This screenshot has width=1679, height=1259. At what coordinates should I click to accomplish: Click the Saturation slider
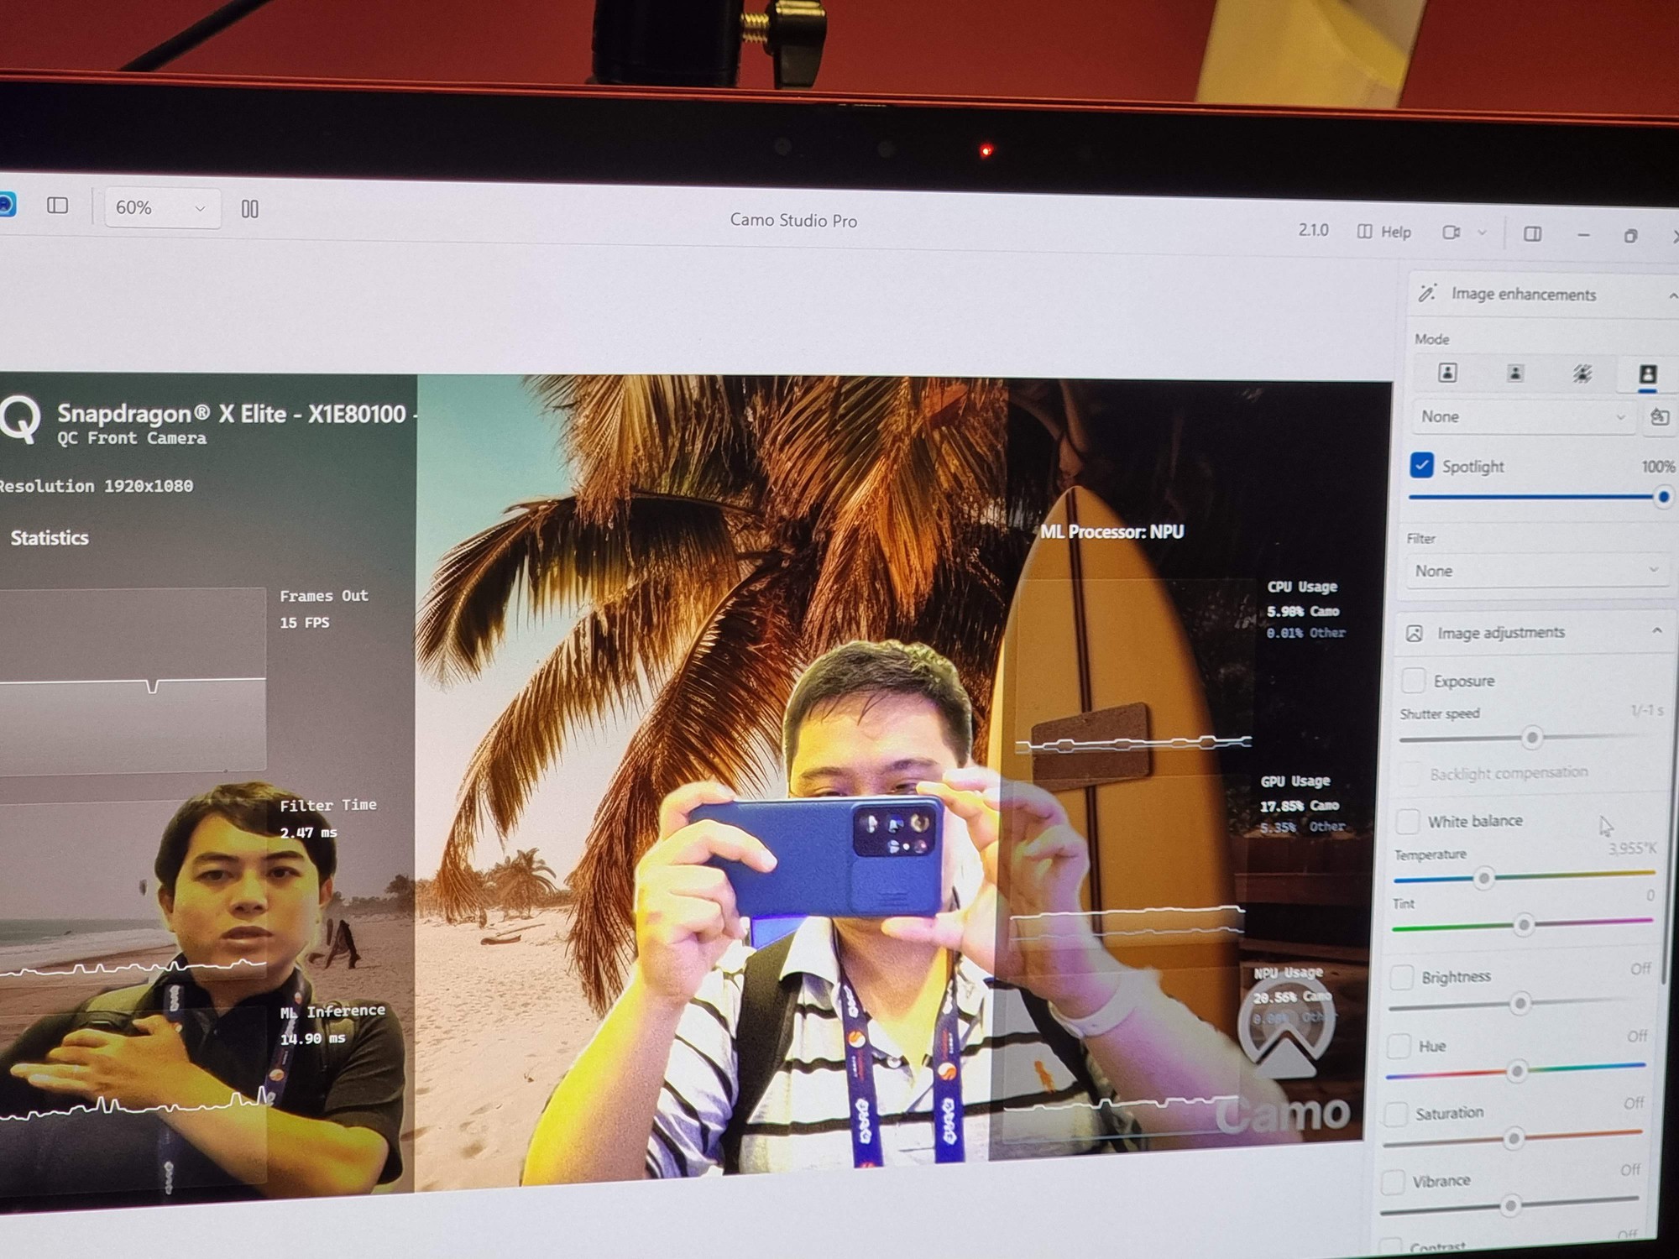coord(1512,1138)
